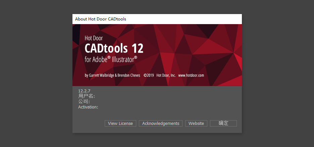
Task: Confirm with the 确定 button
Action: [223, 124]
